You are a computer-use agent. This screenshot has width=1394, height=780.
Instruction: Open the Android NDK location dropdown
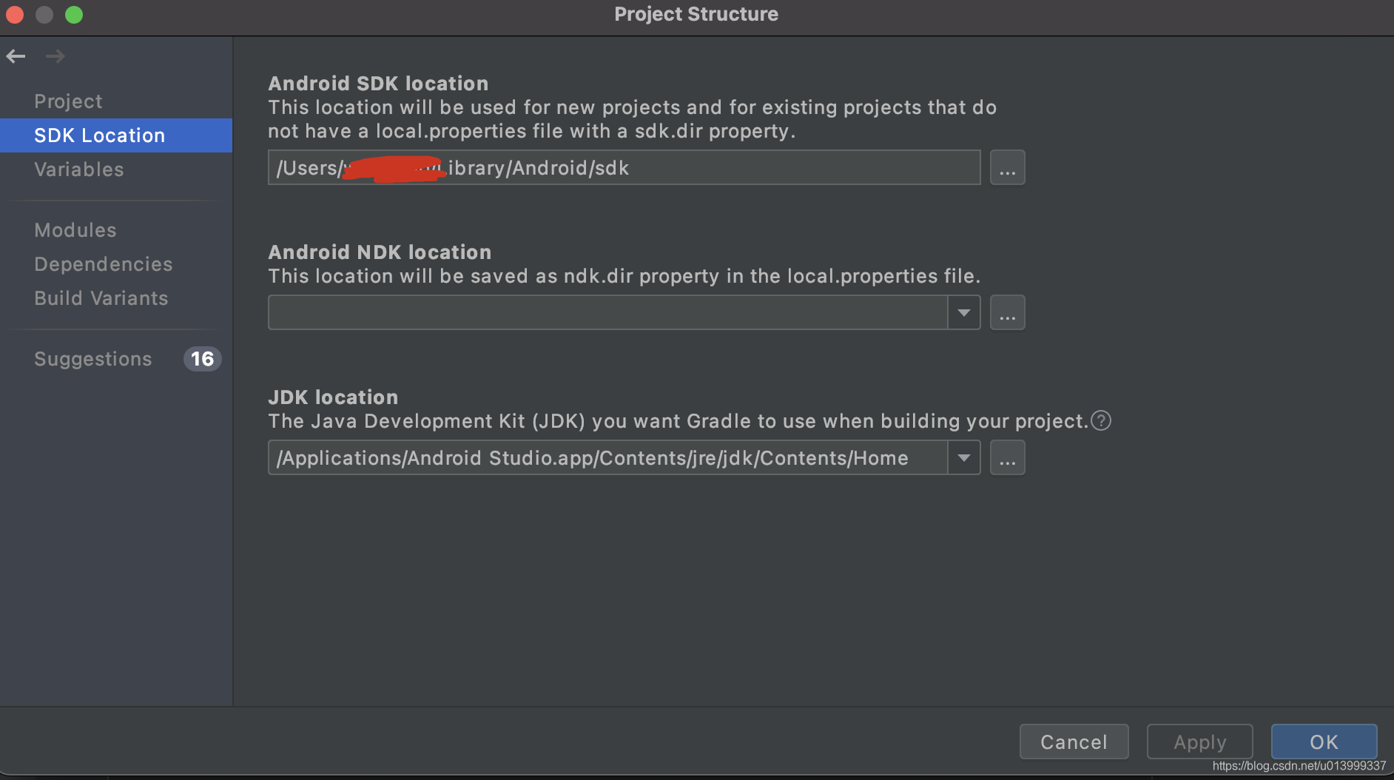(x=963, y=312)
